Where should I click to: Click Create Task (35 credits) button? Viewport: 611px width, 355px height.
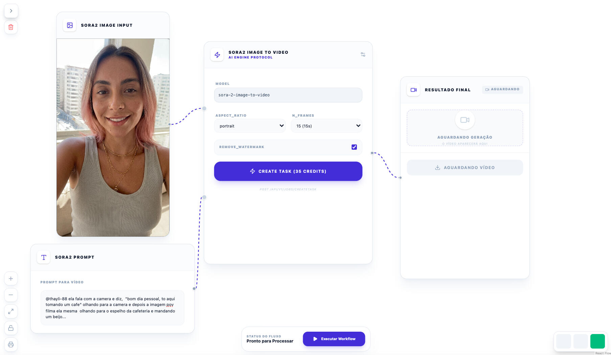tap(288, 171)
